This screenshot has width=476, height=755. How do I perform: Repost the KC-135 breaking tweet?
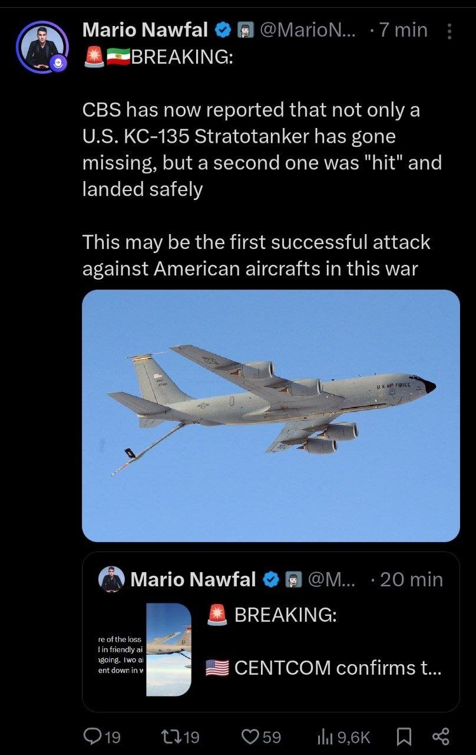[171, 736]
